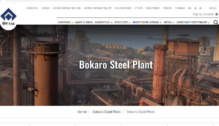This screenshot has height=126, width=219.
Task: Toggle the high contrast circle icon
Action: [216, 14]
